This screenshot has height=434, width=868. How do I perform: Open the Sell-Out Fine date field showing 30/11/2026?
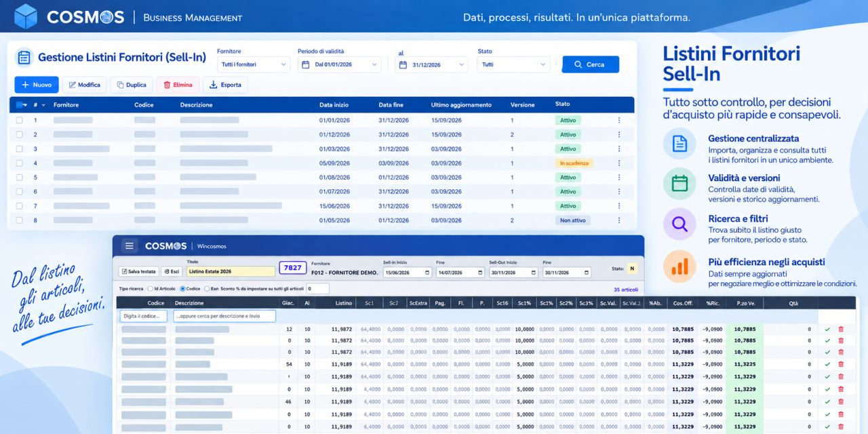point(566,273)
